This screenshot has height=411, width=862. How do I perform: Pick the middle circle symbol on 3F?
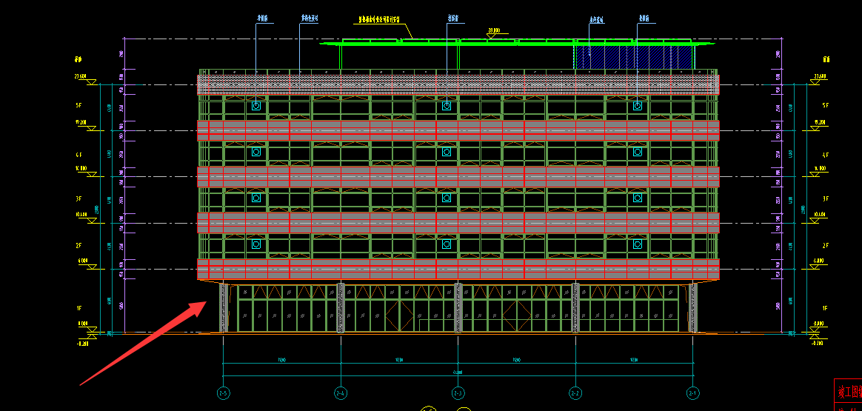(447, 197)
